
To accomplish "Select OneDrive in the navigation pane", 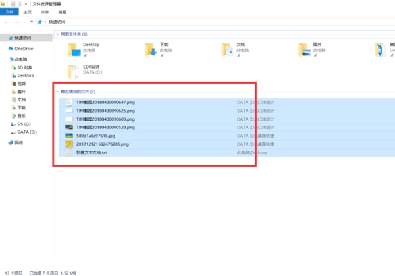I will (x=23, y=48).
